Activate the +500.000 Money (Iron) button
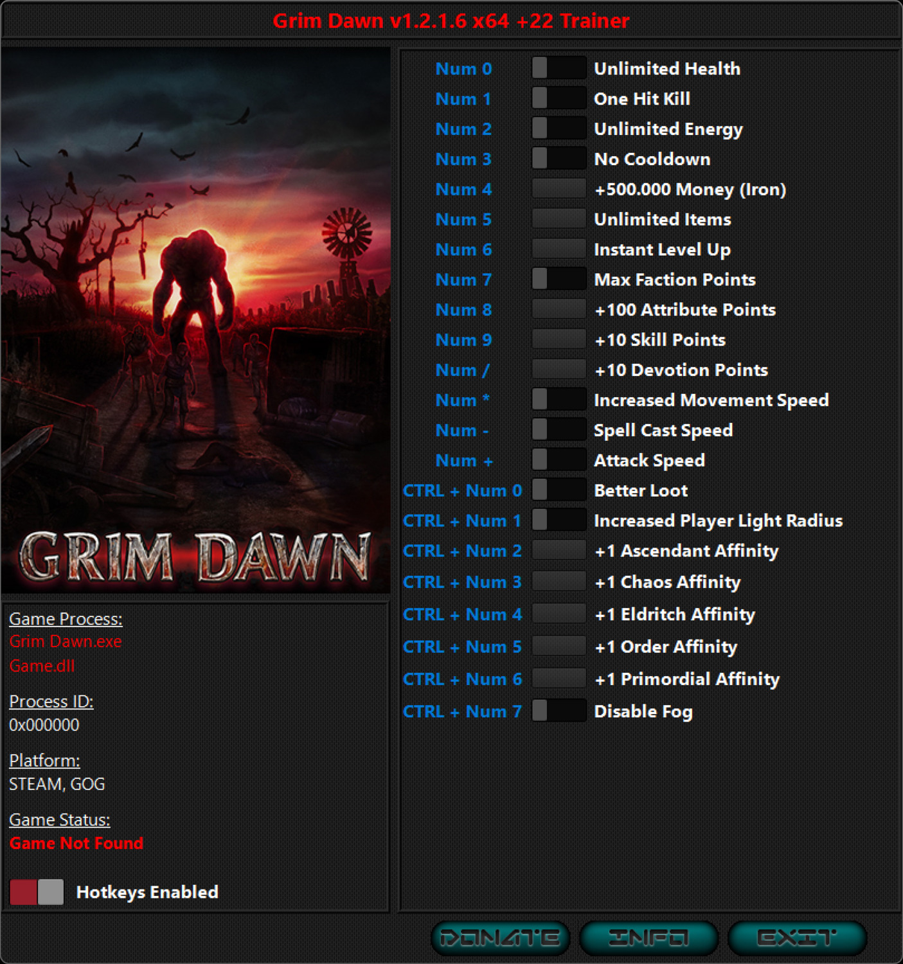This screenshot has width=903, height=964. 559,189
